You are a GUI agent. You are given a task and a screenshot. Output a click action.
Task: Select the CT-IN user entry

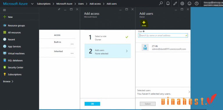coord(163,47)
